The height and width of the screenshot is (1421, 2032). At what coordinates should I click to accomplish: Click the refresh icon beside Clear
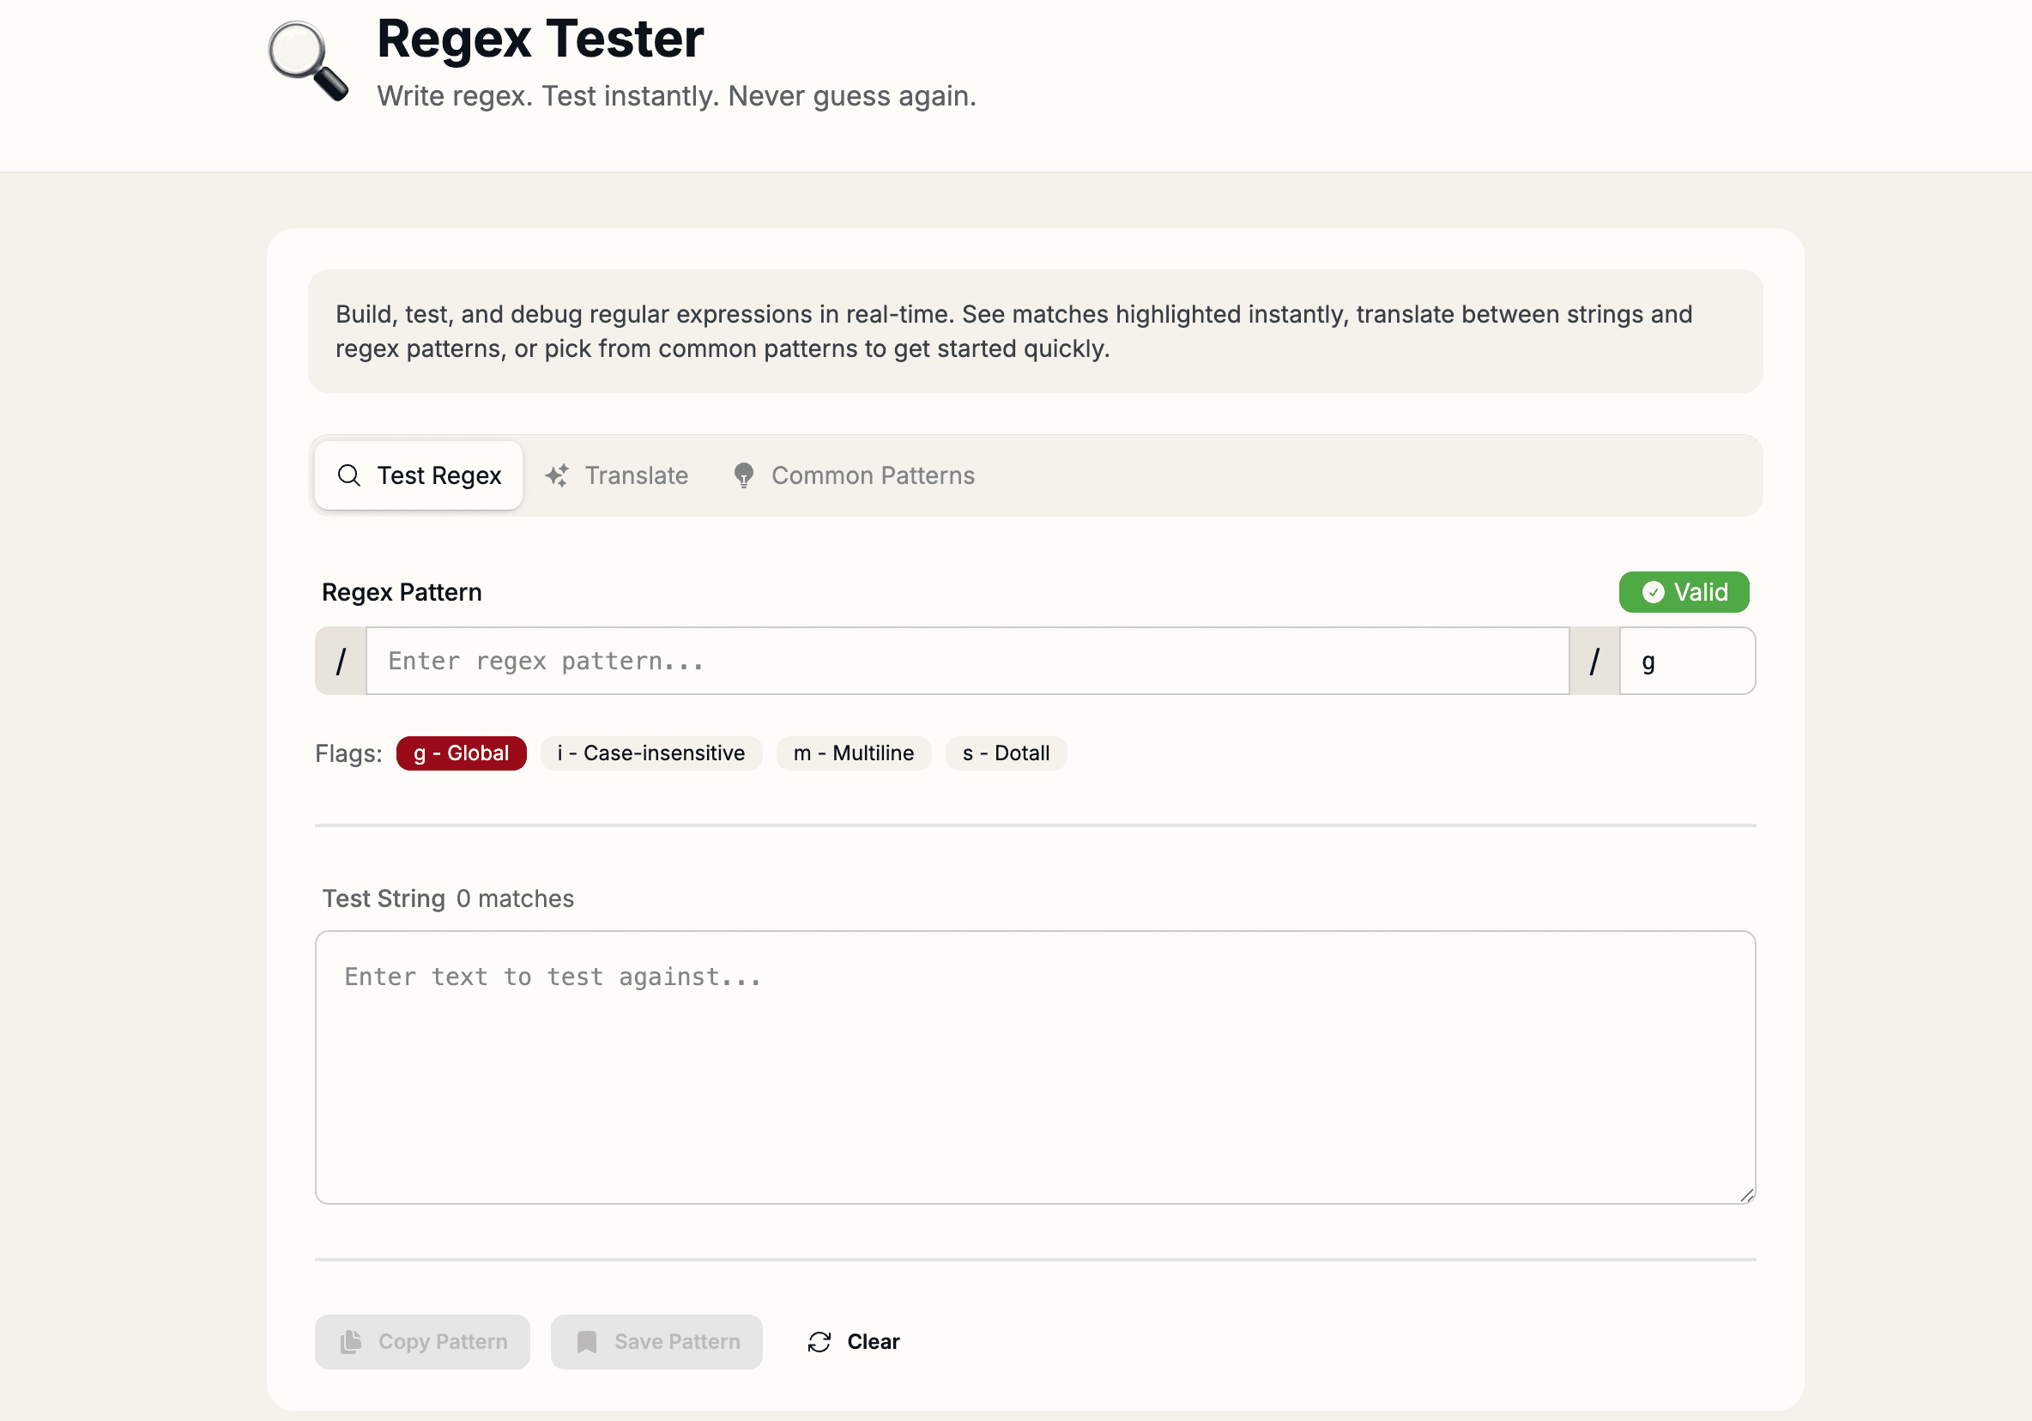819,1341
